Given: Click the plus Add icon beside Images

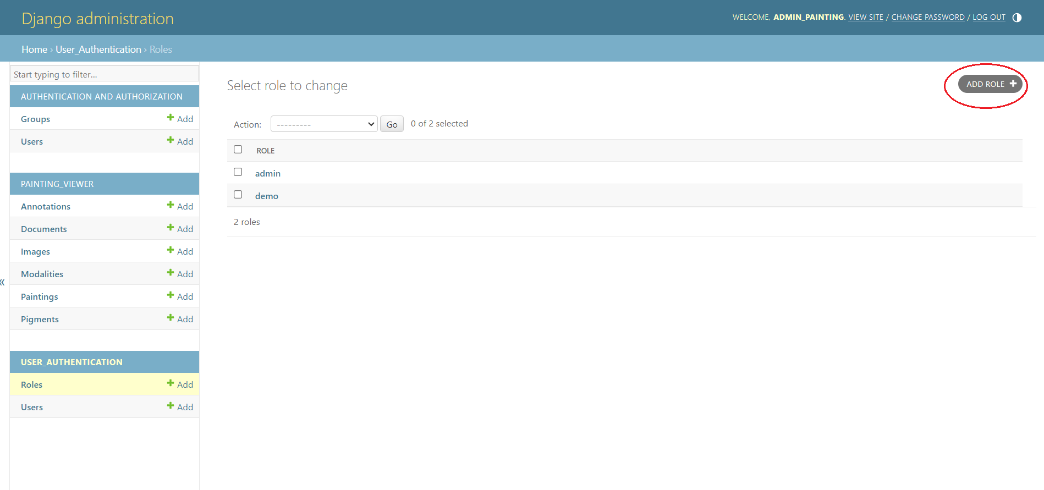Looking at the screenshot, I should click(171, 251).
